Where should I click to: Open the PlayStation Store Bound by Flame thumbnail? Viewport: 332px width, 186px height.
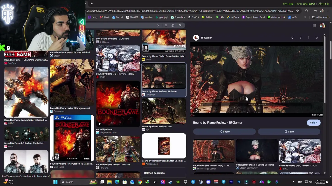[118, 104]
